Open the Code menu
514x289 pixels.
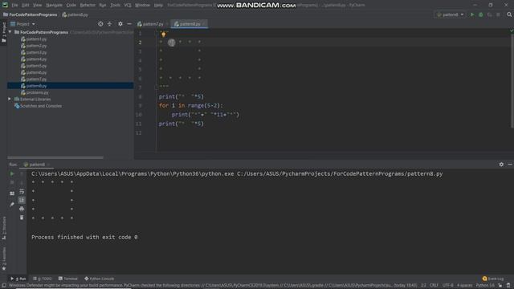pos(71,5)
